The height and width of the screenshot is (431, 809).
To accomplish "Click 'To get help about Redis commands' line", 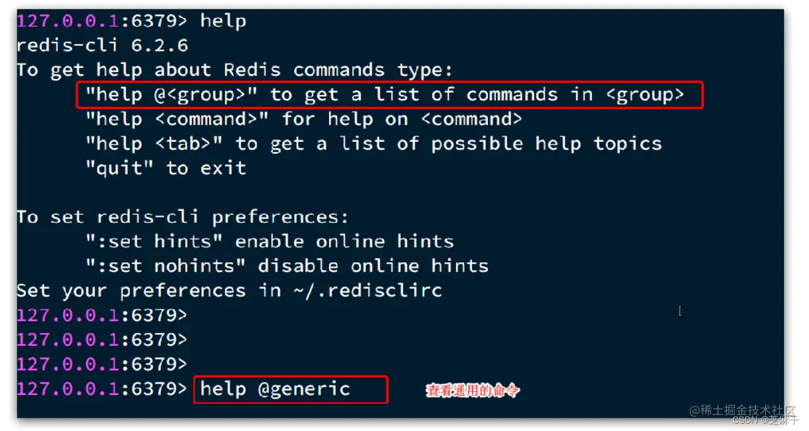I will tap(235, 70).
